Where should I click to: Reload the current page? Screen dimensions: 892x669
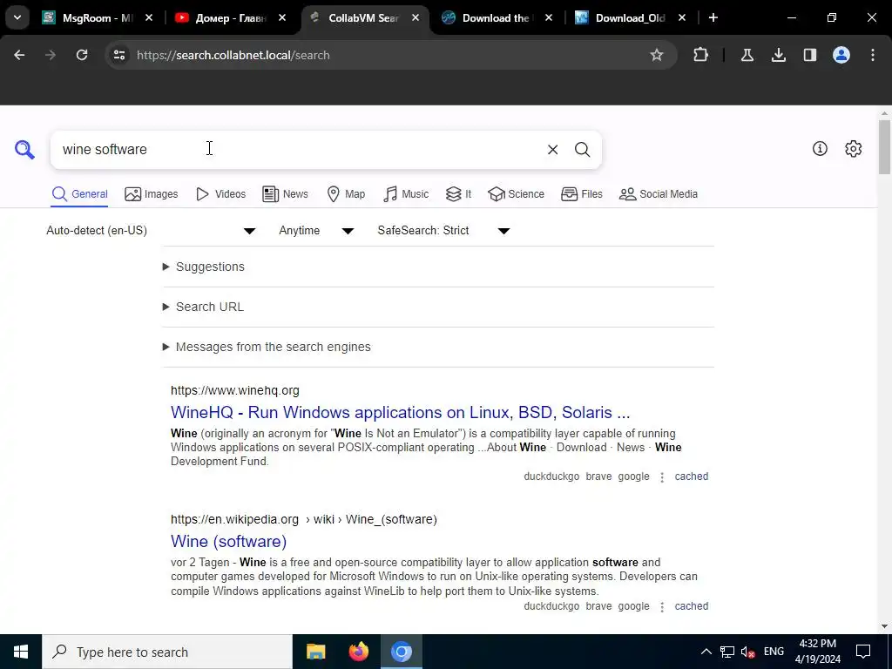[82, 55]
